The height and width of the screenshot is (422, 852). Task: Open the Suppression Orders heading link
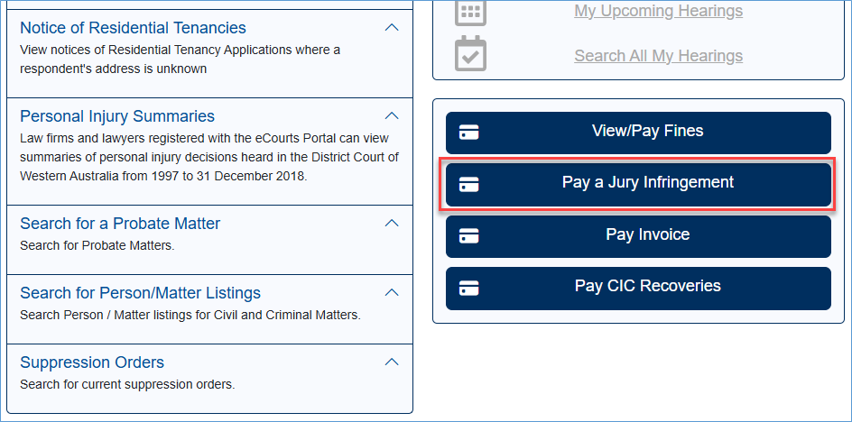(92, 362)
